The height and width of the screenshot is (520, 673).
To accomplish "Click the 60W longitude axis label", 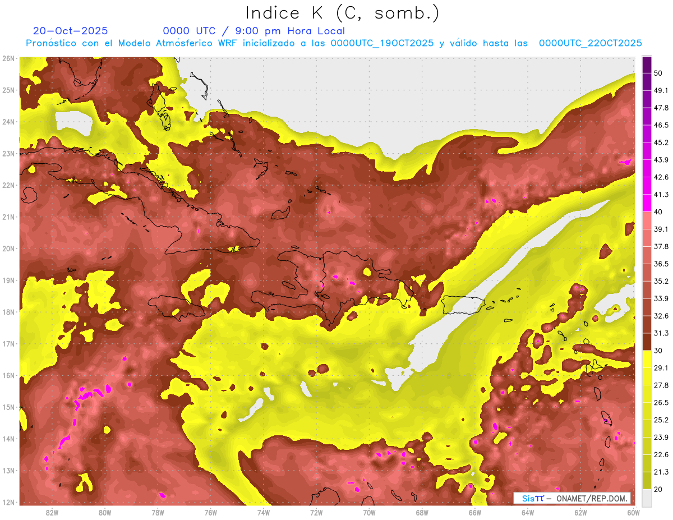I will pyautogui.click(x=633, y=512).
